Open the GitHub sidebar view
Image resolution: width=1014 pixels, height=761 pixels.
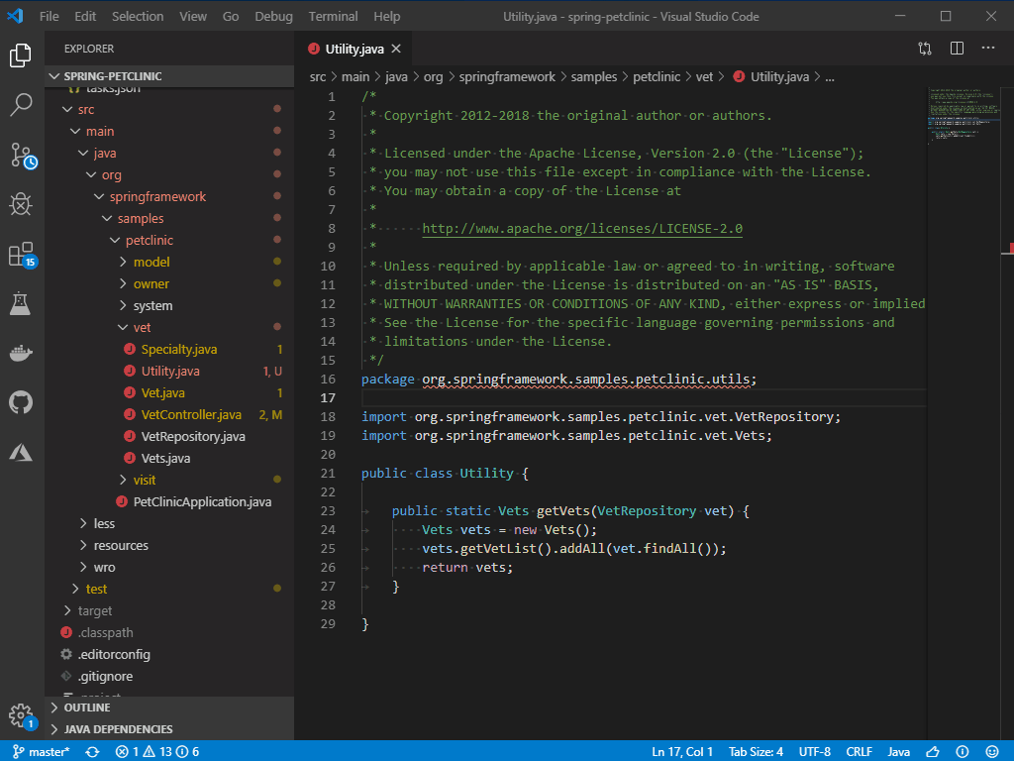tap(22, 401)
